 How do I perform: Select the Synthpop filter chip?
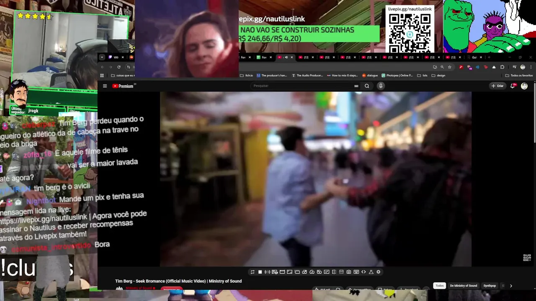click(x=490, y=286)
